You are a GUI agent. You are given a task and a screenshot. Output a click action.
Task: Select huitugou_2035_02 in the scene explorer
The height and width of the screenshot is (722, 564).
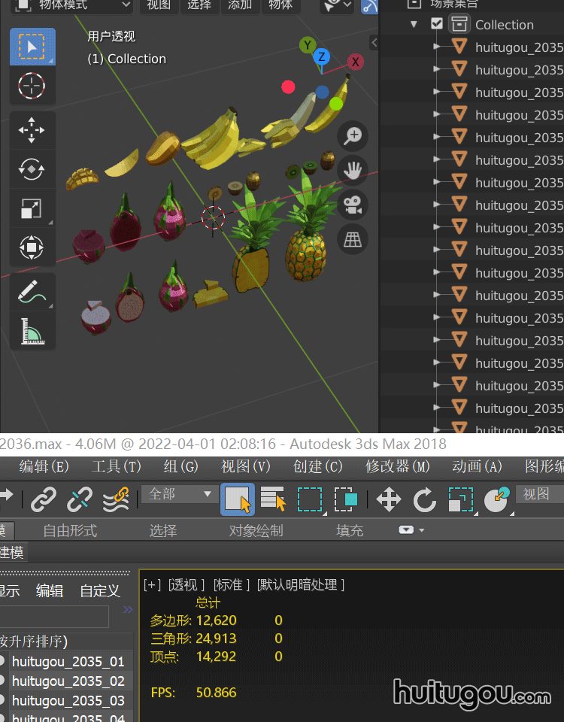pyautogui.click(x=68, y=681)
